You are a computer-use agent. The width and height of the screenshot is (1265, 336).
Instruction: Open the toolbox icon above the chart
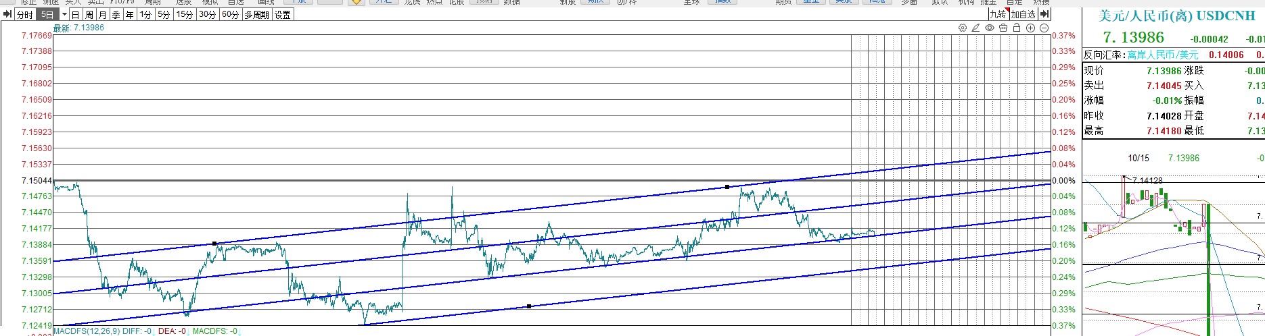click(1003, 28)
